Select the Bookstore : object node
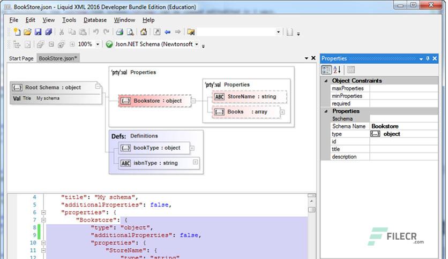Image resolution: width=448 pixels, height=259 pixels. [x=155, y=101]
